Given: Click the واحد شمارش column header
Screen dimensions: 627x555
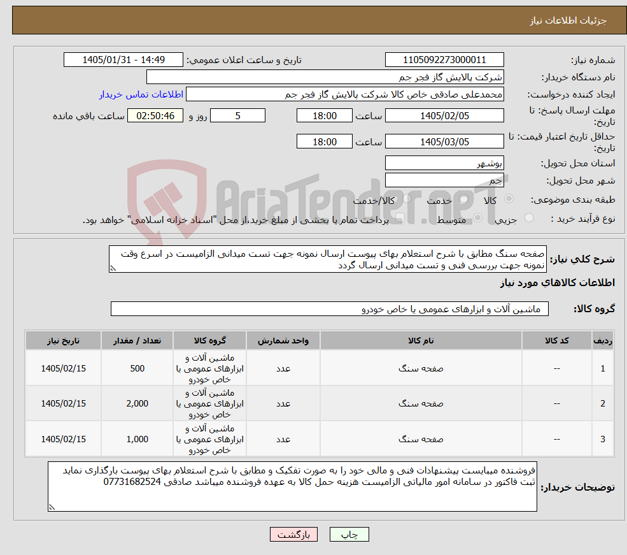Looking at the screenshot, I should [x=283, y=340].
